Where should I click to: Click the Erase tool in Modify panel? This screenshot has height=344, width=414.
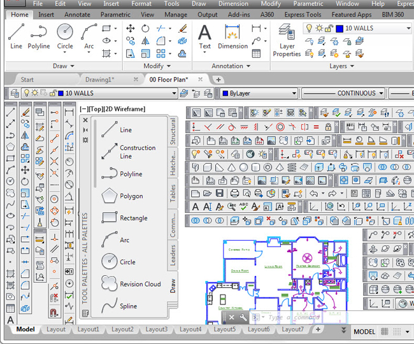182,28
